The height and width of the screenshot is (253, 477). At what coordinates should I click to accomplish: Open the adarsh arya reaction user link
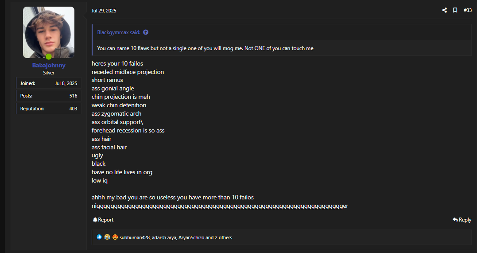pos(164,237)
